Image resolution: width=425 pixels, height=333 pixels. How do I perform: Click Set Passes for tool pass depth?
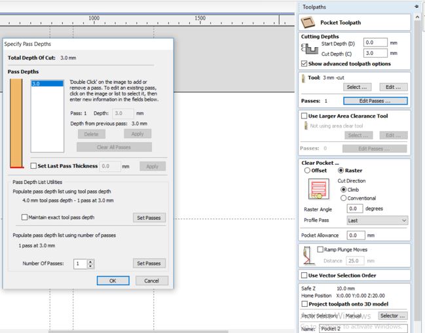(x=149, y=218)
